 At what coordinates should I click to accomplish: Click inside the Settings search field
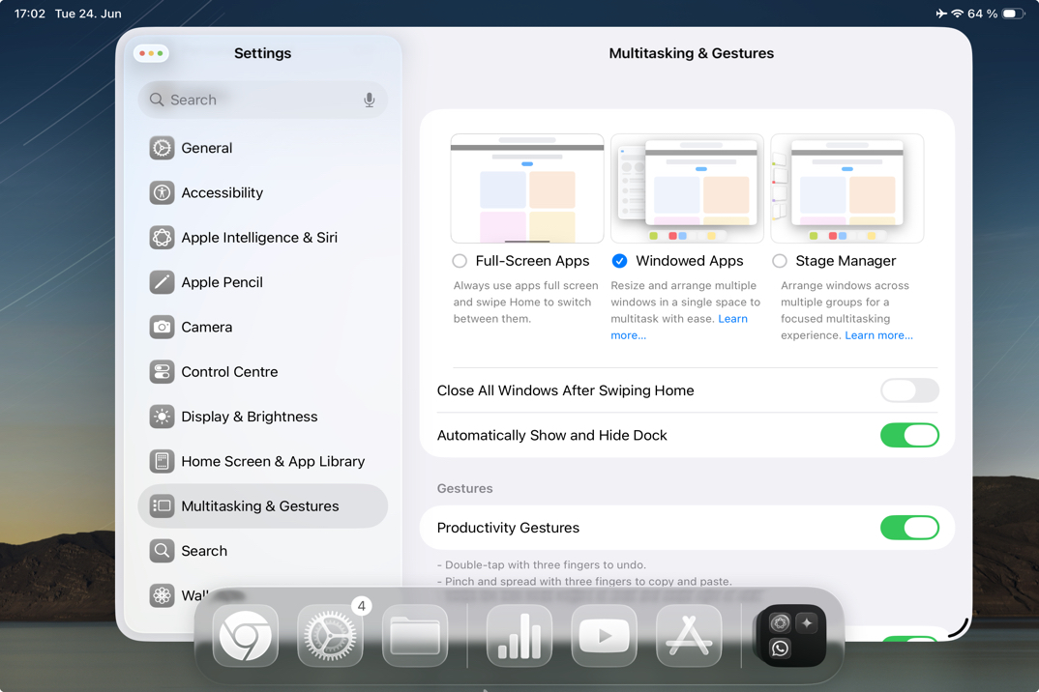[x=242, y=100]
